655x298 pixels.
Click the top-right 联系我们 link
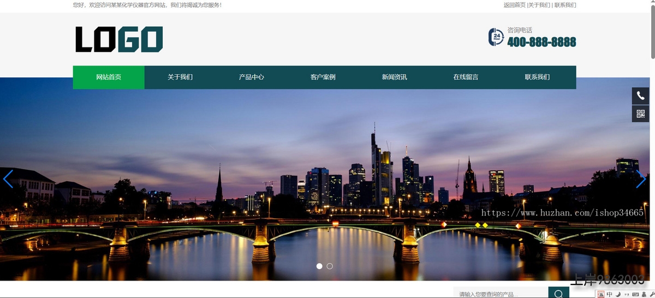tap(565, 5)
